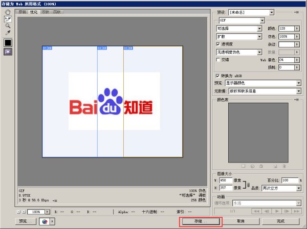Click the new color icon below color table
The width and height of the screenshot is (307, 229).
point(275,166)
